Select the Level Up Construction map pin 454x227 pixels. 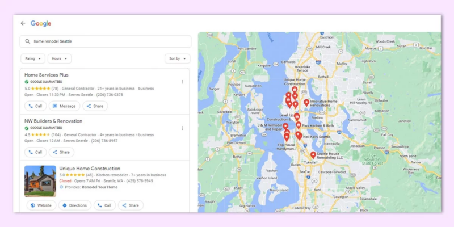coord(297,117)
